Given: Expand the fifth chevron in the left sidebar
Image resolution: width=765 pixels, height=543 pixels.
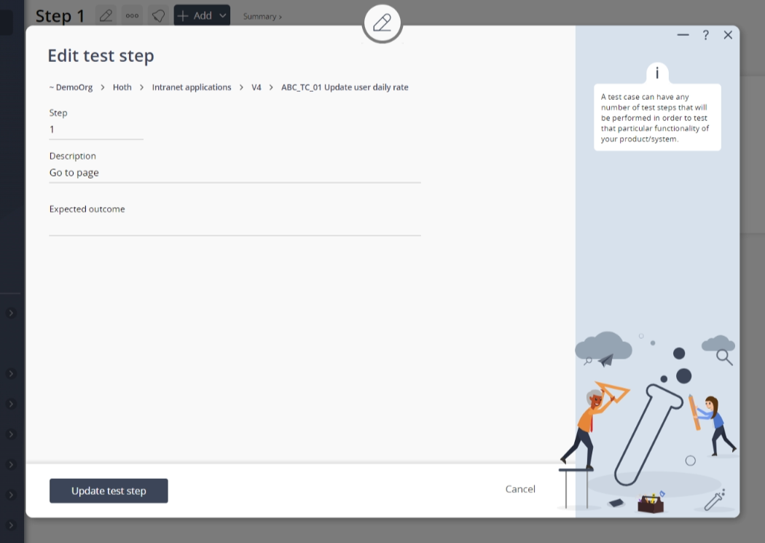Looking at the screenshot, I should coord(11,464).
